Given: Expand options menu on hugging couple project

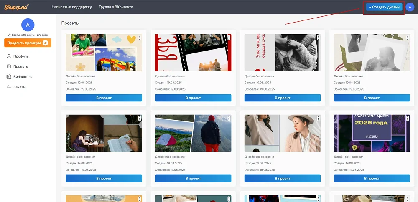Looking at the screenshot, I should tap(319, 38).
